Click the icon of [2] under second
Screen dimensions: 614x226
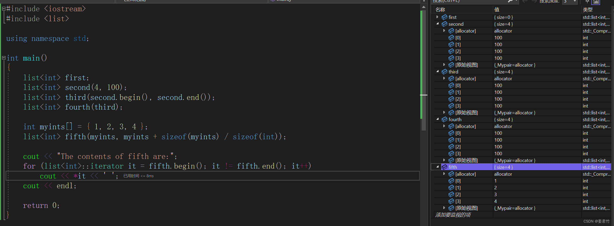(x=451, y=51)
